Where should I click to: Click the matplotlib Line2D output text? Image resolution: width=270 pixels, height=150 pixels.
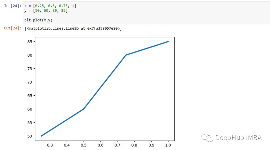click(73, 28)
